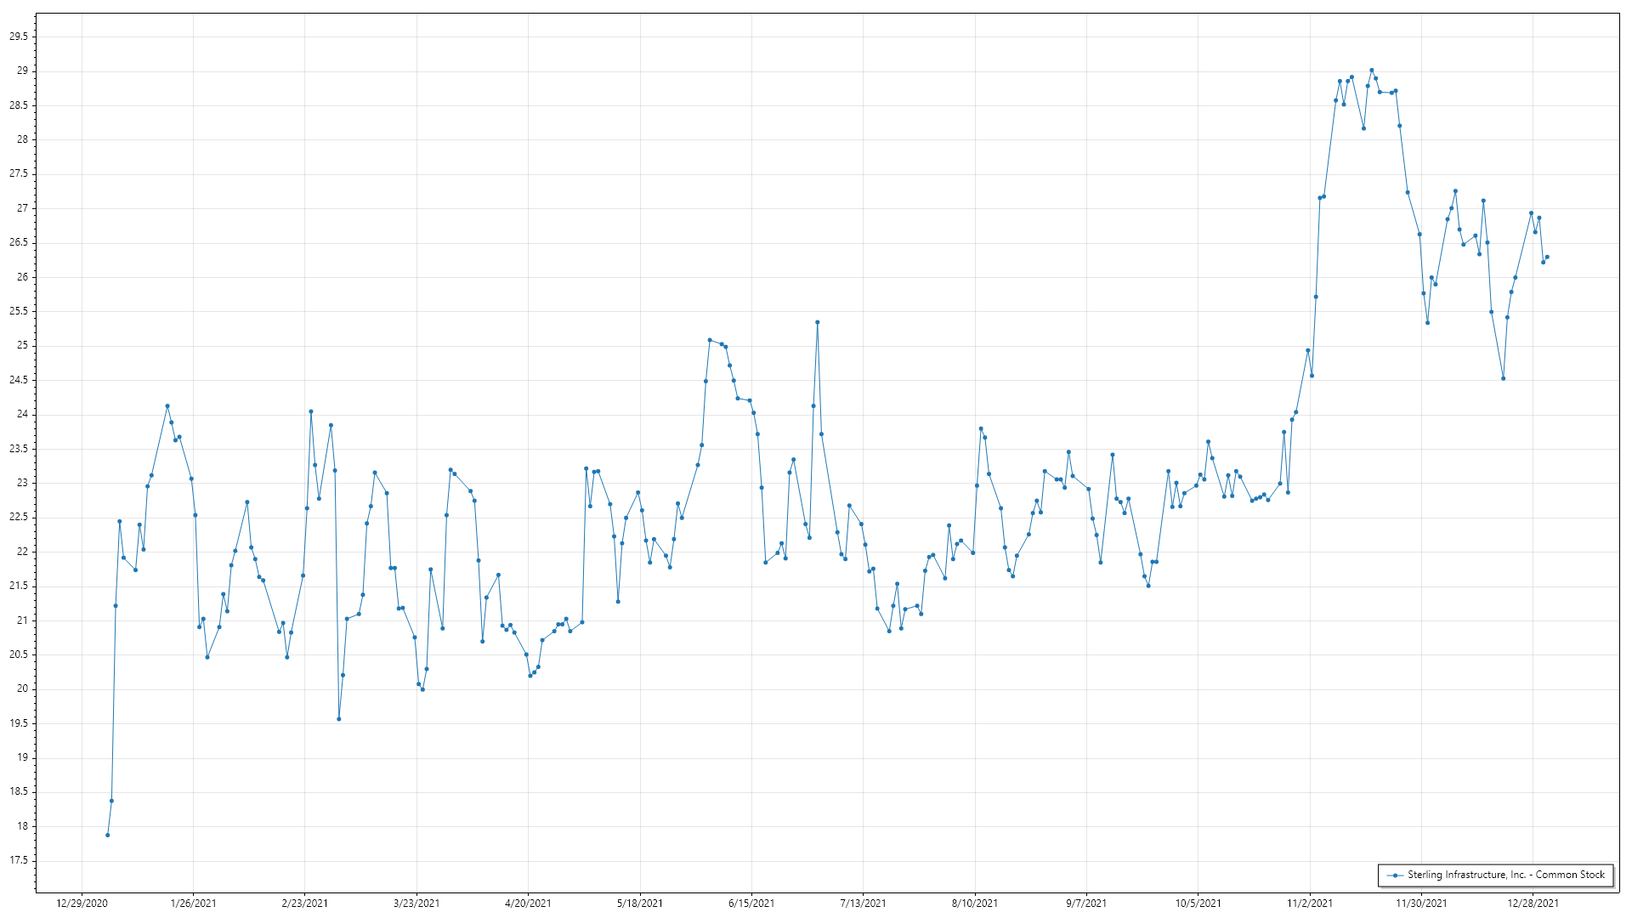Click the 29.5 y-axis value label

[x=19, y=37]
